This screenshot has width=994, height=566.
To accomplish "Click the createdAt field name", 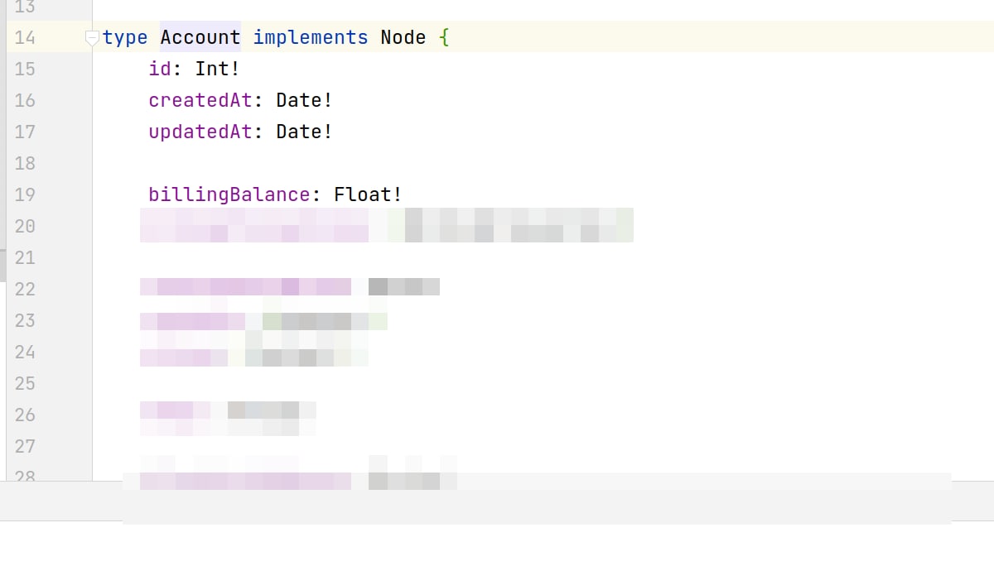I will coord(200,100).
